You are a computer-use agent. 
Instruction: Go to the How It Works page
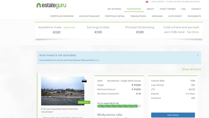[168, 9]
